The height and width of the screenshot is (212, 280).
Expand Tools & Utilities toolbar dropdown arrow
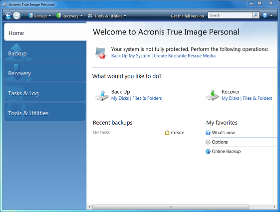pos(125,16)
